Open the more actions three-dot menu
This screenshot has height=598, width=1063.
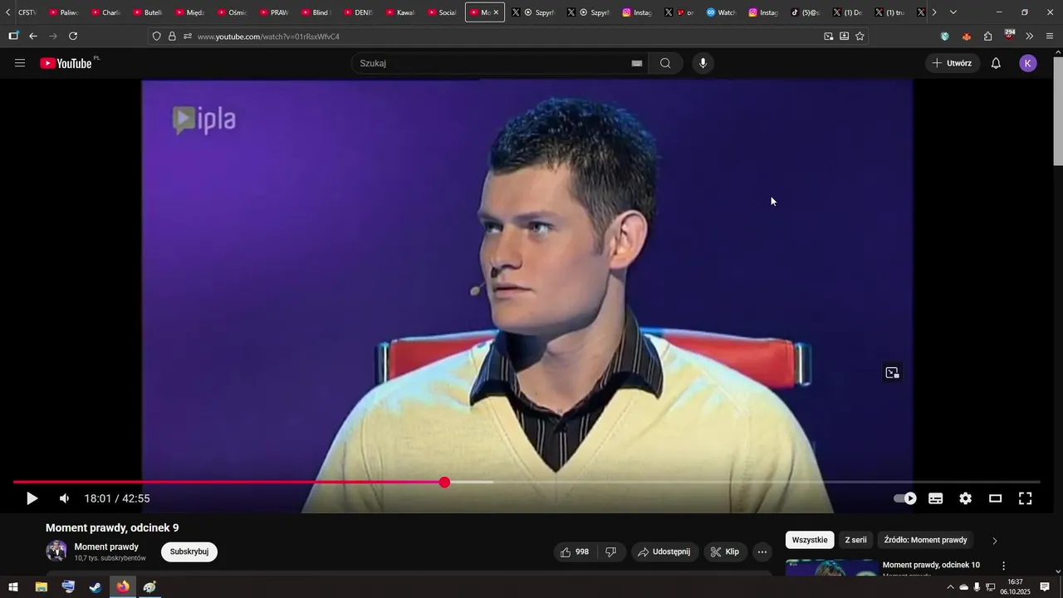click(762, 551)
